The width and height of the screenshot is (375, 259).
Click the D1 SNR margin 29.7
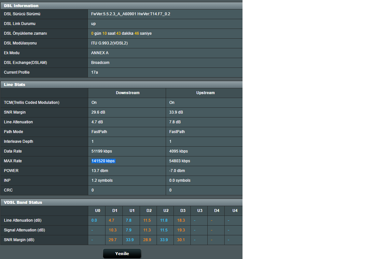[x=113, y=240]
